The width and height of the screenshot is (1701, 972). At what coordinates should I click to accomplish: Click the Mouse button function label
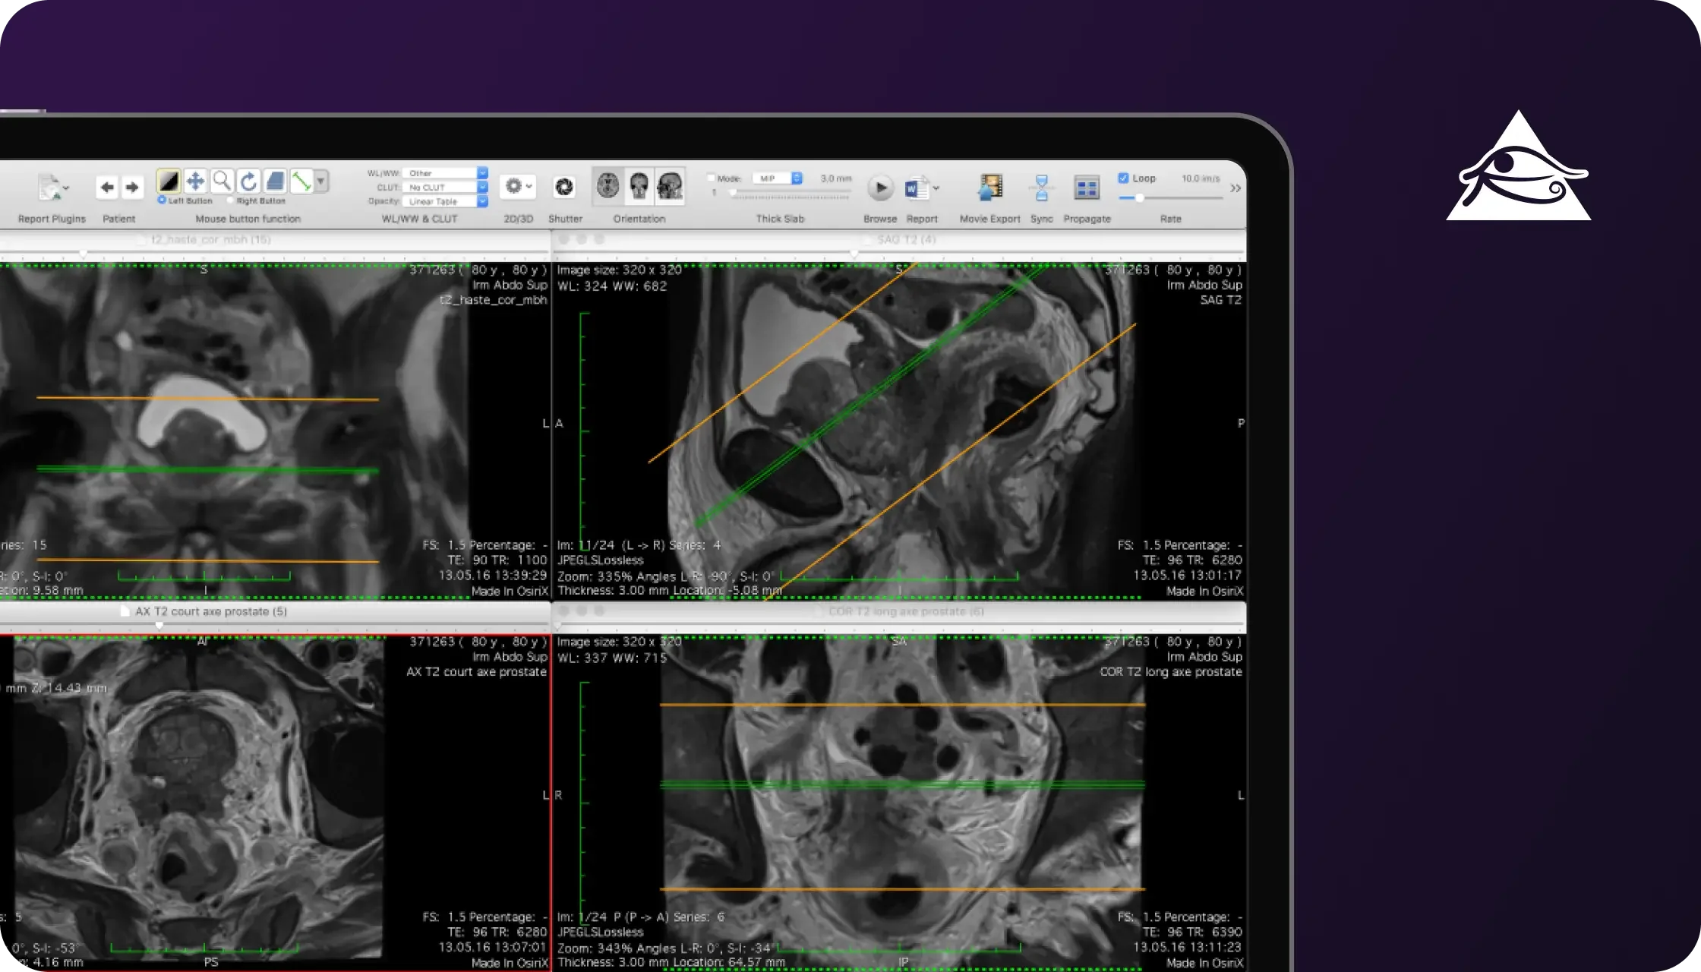tap(248, 219)
